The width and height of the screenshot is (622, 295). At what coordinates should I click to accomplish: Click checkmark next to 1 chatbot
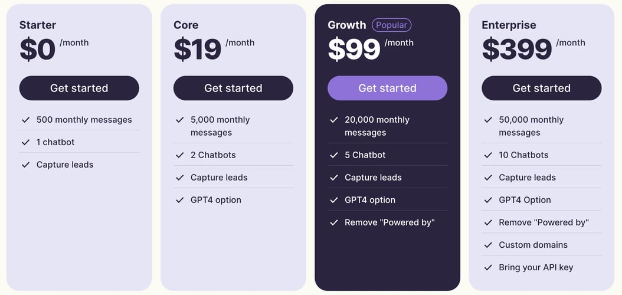26,142
